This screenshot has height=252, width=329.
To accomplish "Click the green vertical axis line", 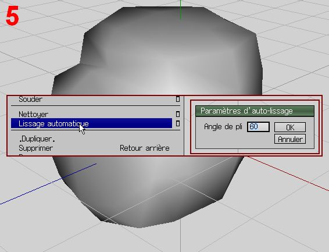I will [181, 10].
